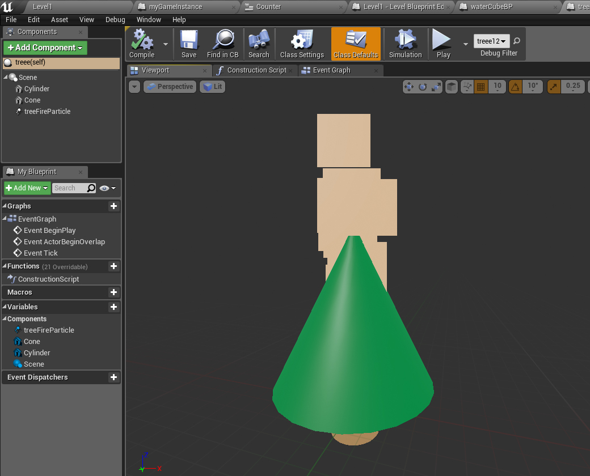Image resolution: width=590 pixels, height=476 pixels.
Task: Open the Asset menu
Action: pyautogui.click(x=60, y=19)
